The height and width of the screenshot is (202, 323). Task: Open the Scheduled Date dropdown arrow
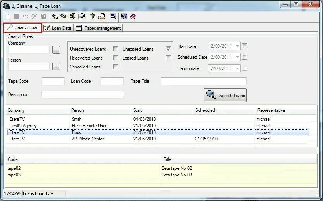tap(237, 57)
